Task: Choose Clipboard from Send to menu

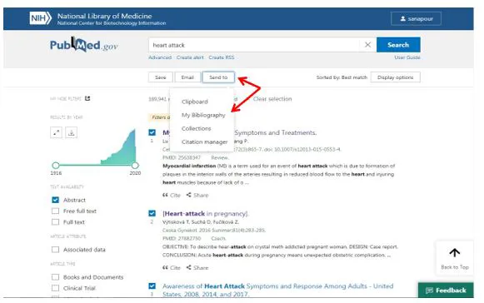Action: [x=195, y=102]
